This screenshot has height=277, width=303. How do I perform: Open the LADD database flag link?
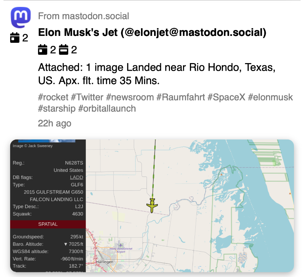(76, 177)
